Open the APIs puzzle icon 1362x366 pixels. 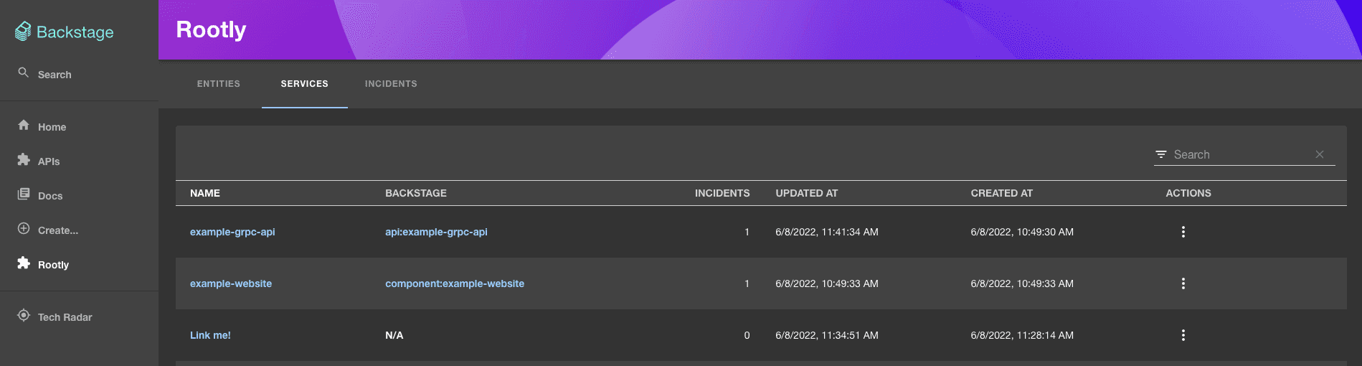click(x=24, y=160)
